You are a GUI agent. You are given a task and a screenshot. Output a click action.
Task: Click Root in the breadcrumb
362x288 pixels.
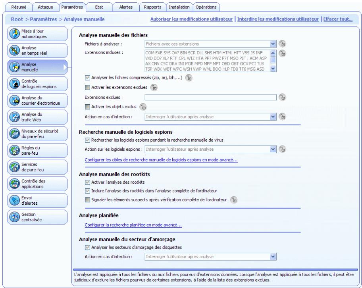(17, 19)
